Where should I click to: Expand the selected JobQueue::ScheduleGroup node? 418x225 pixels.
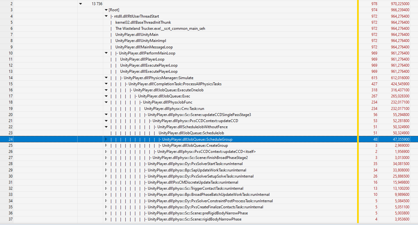pos(106,139)
